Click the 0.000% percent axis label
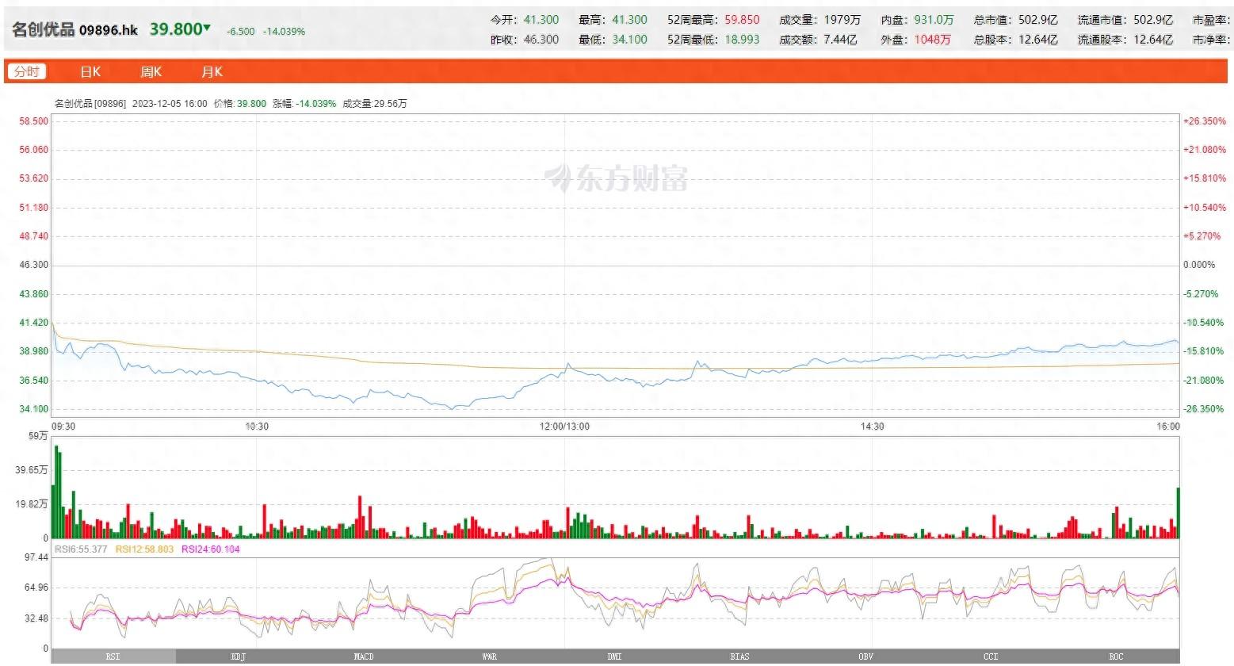Screen dimensions: 1234x666 coord(1199,265)
